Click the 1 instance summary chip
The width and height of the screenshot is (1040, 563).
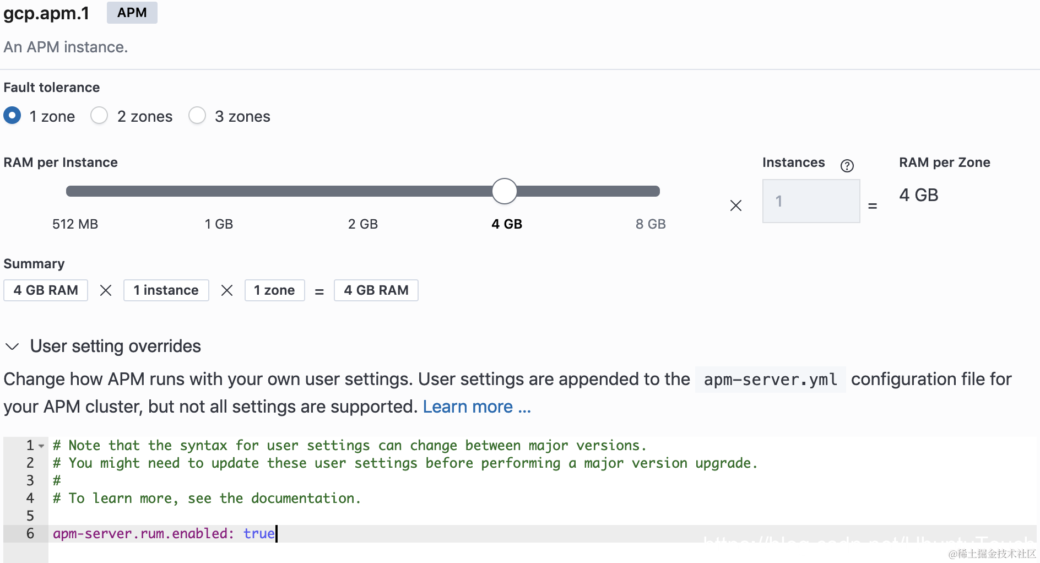pos(166,290)
